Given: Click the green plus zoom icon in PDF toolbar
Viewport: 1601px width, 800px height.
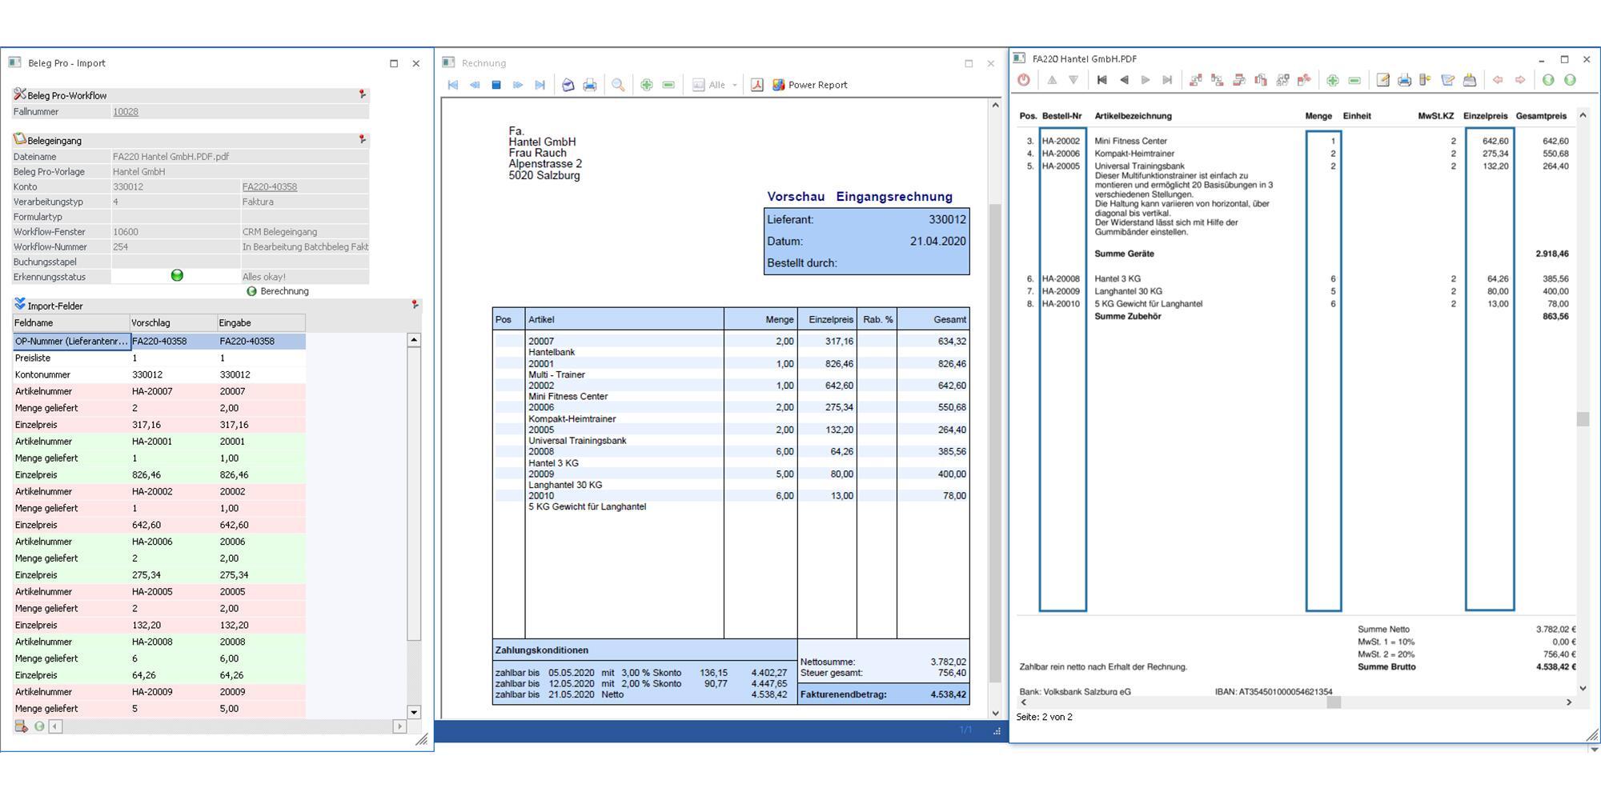Looking at the screenshot, I should pyautogui.click(x=1333, y=80).
